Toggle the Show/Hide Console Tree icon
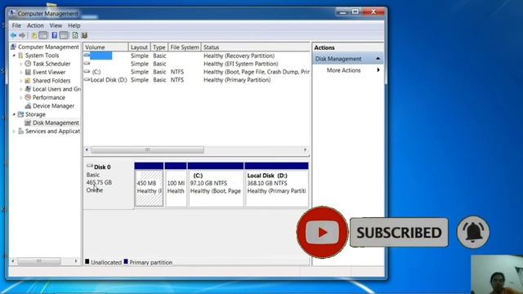Screen dimensions: 523x294 pyautogui.click(x=43, y=35)
